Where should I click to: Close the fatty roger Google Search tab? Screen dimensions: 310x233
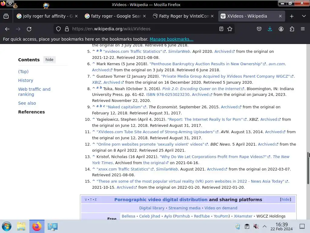point(144,16)
